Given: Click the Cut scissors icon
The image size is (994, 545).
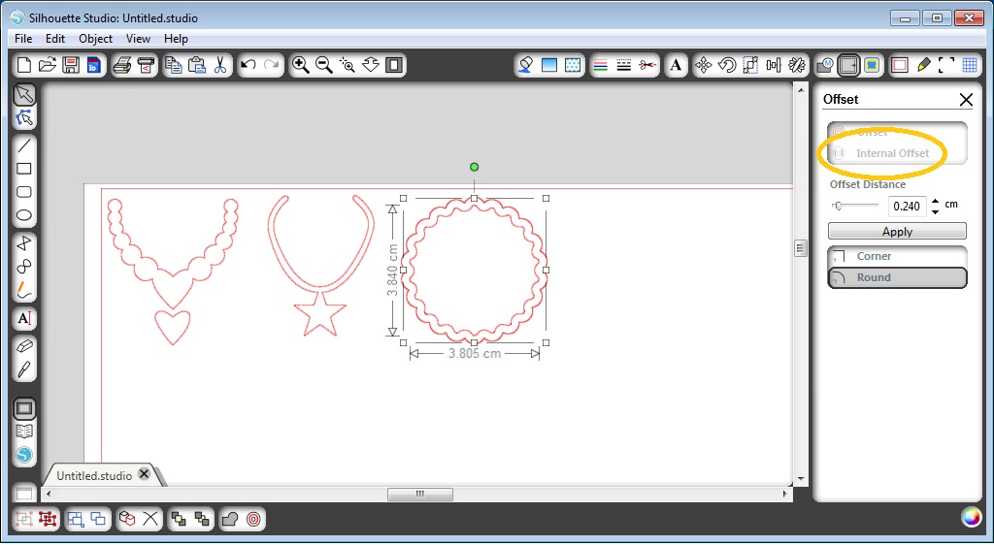Looking at the screenshot, I should [220, 65].
